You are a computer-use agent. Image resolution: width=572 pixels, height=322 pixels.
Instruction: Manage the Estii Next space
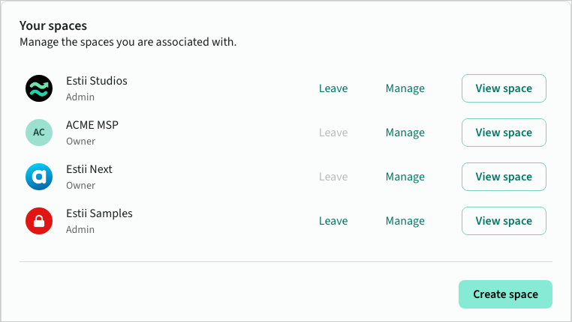point(405,177)
